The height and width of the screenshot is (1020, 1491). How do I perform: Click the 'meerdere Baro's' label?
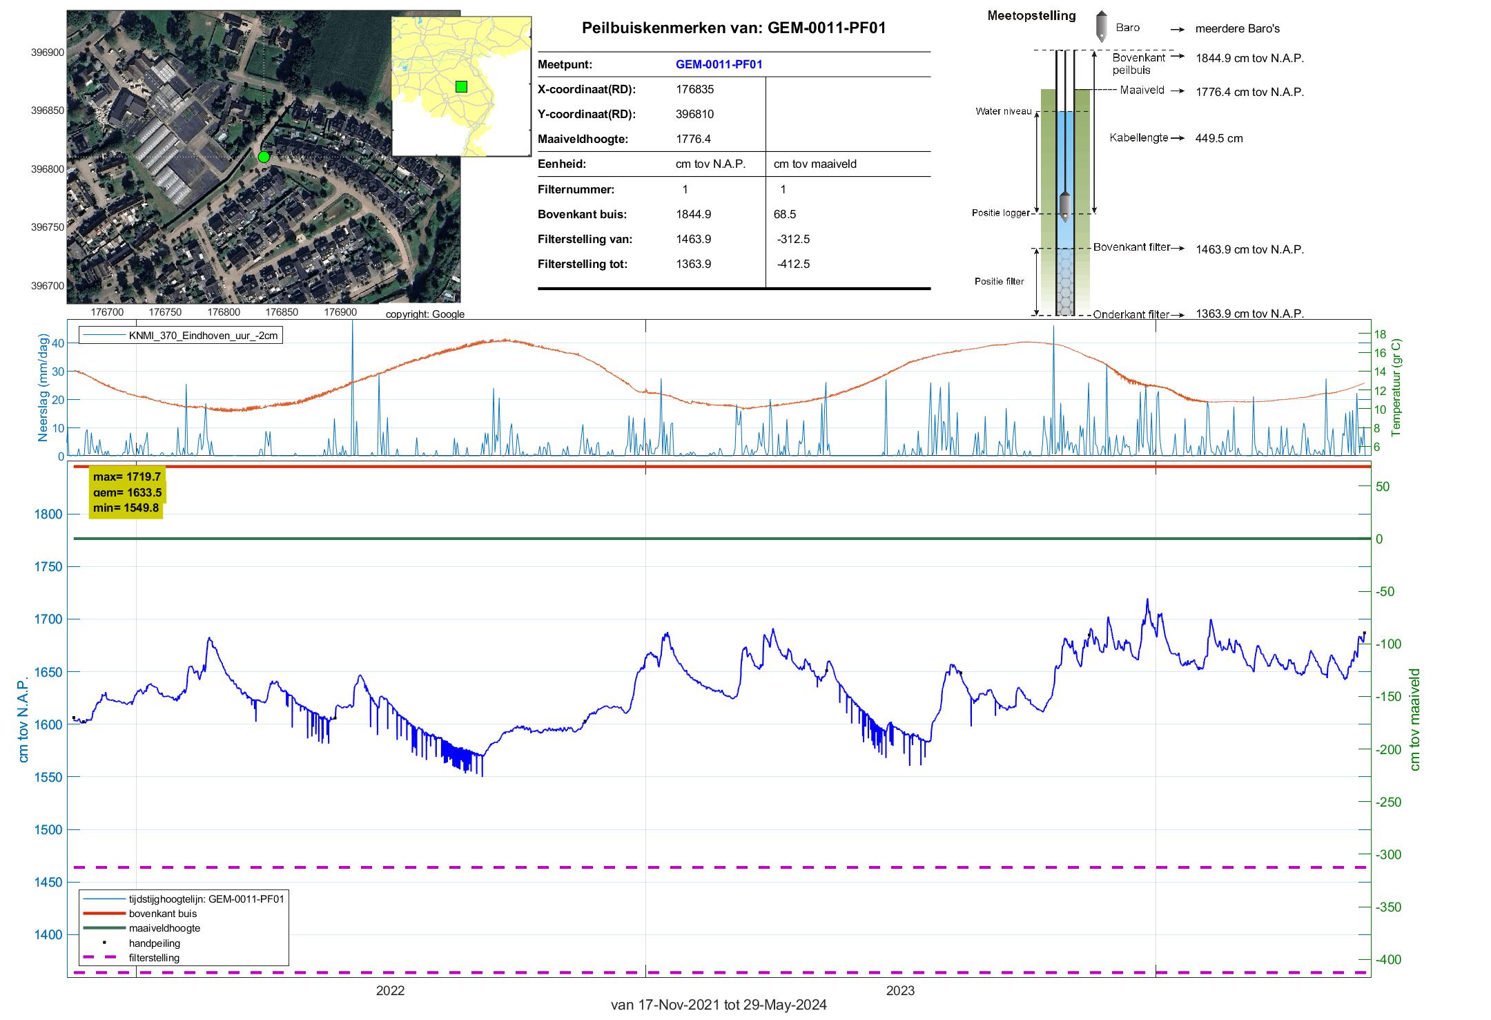coord(1238,28)
